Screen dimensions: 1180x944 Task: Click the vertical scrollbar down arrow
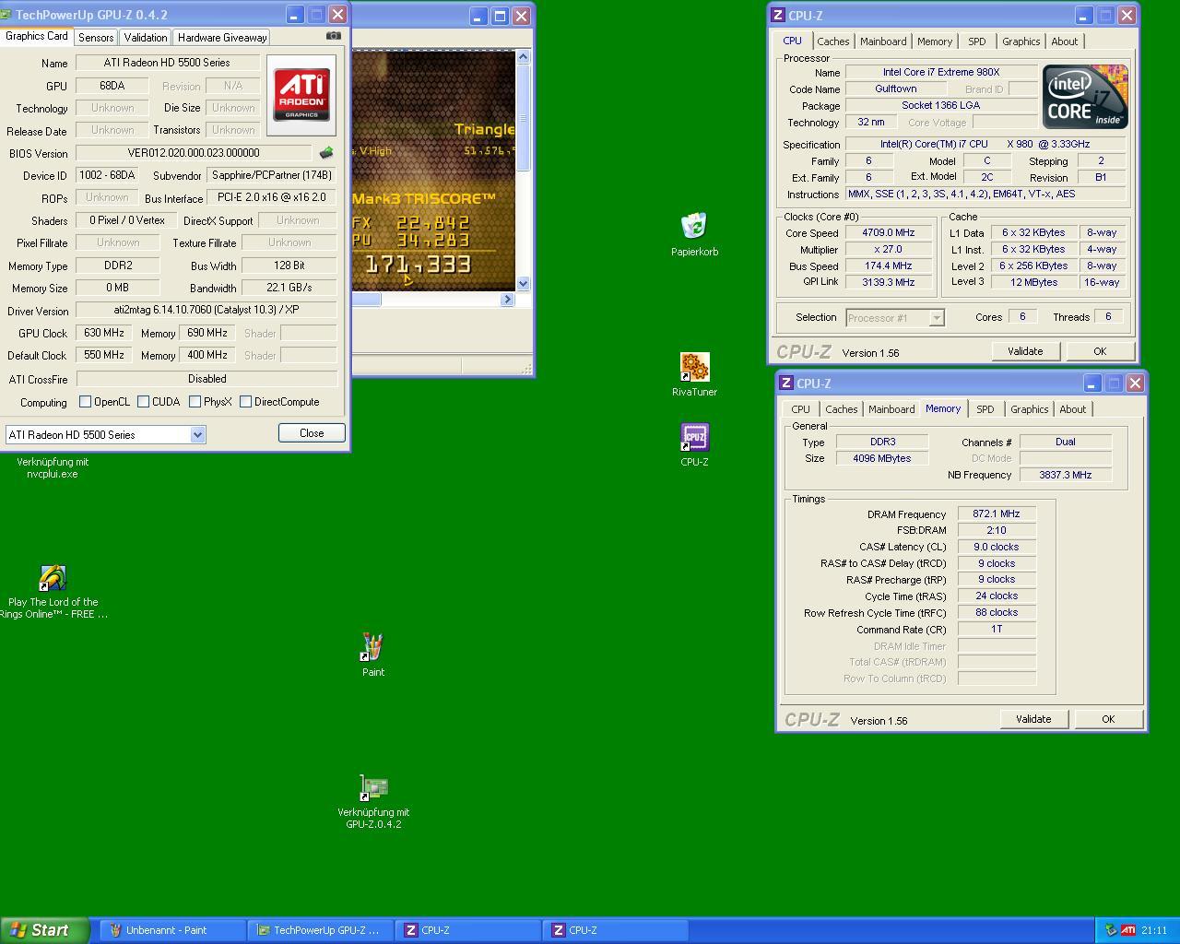523,284
